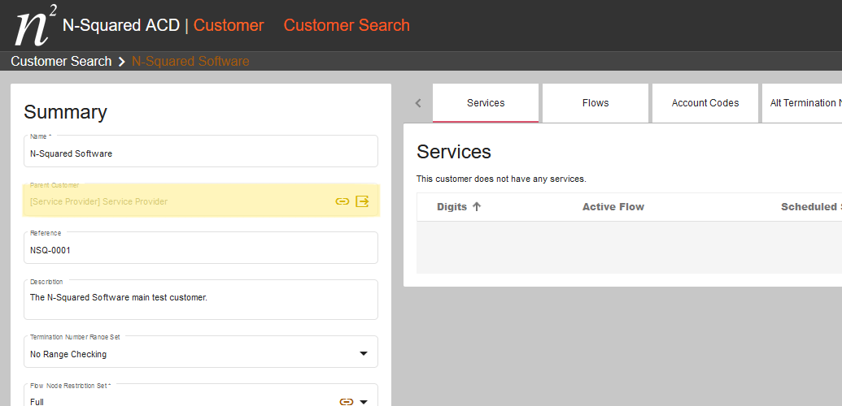The width and height of the screenshot is (842, 406).
Task: Click the N-Squared Software breadcrumb
Action: [x=190, y=62]
